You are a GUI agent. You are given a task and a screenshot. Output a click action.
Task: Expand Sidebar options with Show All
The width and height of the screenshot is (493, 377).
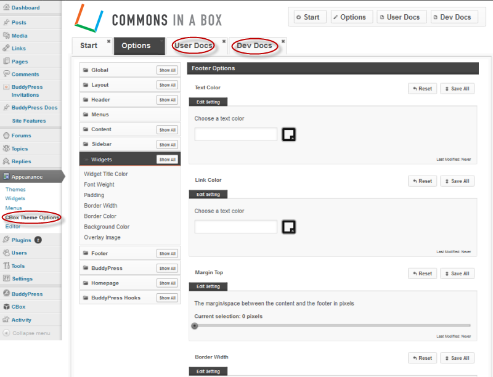coord(167,145)
